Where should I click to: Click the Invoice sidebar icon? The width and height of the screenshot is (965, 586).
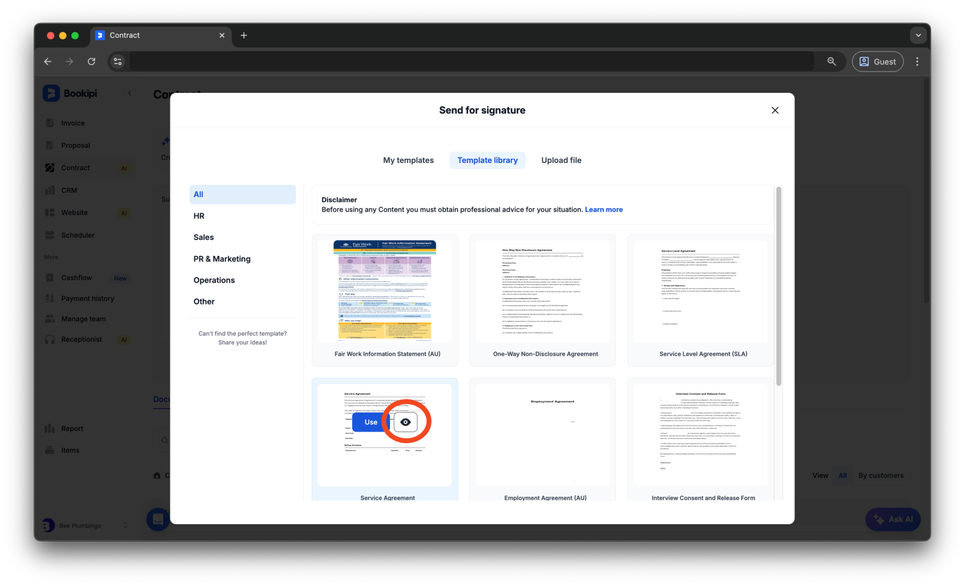point(50,123)
